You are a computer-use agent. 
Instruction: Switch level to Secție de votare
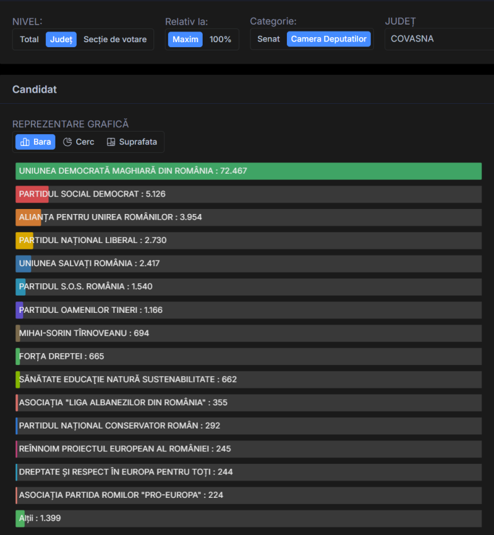pos(115,40)
